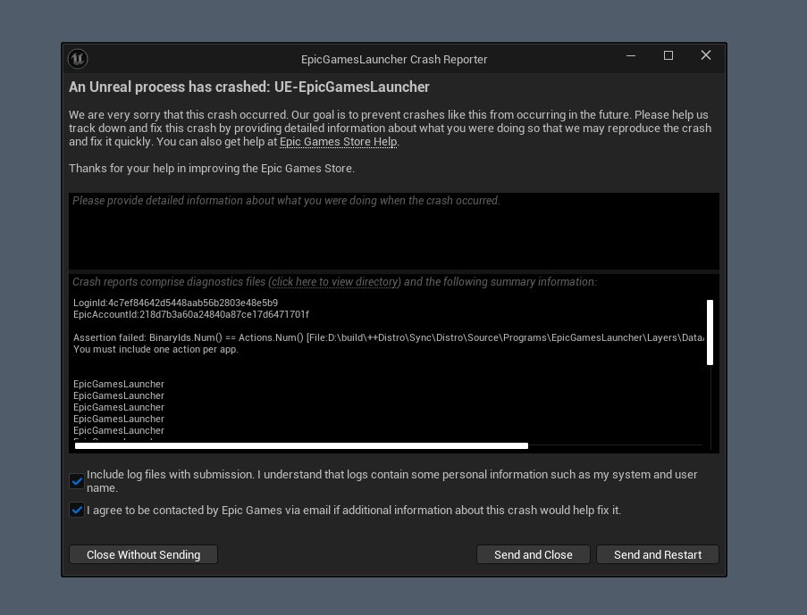Screen dimensions: 807x615
Task: Click Close Without Sending button
Action: [x=143, y=555]
